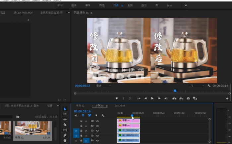The height and width of the screenshot is (144, 232).
Task: Select the Selection tool arrow
Action: point(65,109)
